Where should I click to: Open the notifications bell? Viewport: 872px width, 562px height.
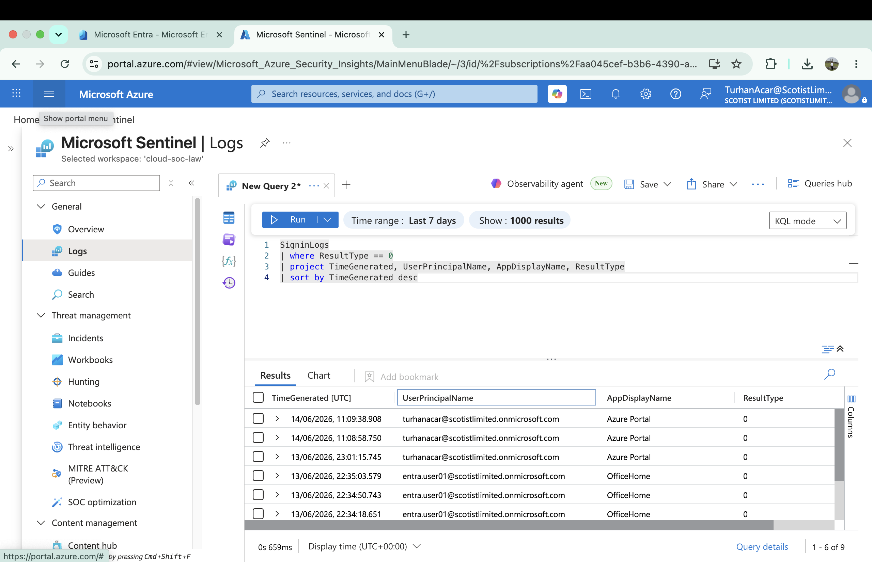click(616, 94)
